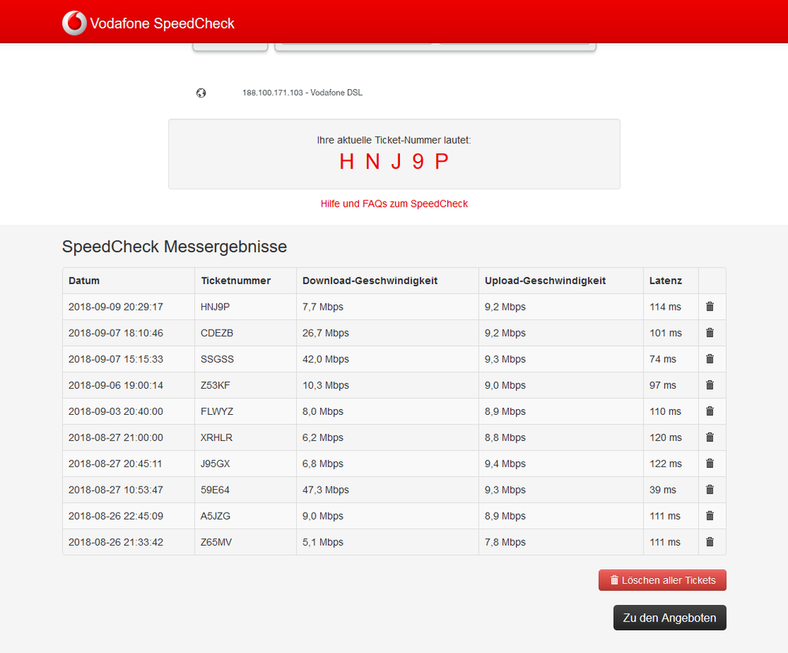This screenshot has width=788, height=653.
Task: Click latency value 114 ms
Action: tap(666, 307)
